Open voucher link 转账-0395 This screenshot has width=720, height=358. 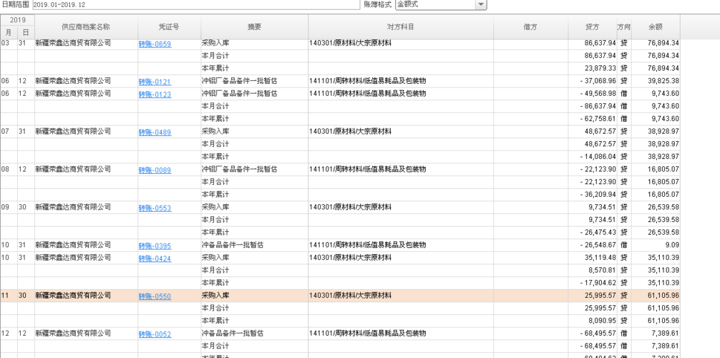(x=155, y=246)
